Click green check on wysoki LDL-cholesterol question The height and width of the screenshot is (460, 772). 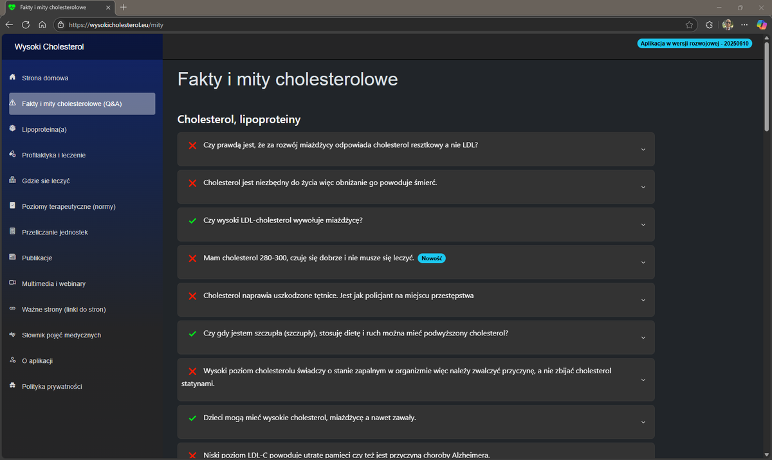[x=192, y=221]
